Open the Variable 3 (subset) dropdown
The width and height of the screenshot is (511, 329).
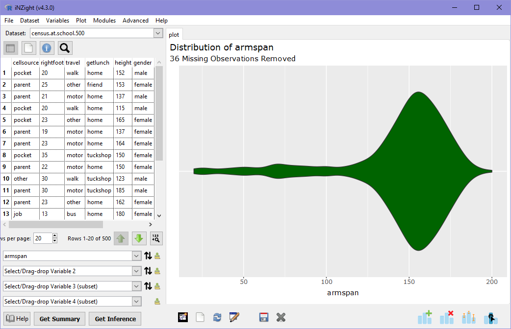coord(136,286)
